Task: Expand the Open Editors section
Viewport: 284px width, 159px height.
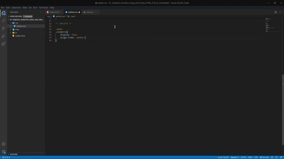Action: 16,16
